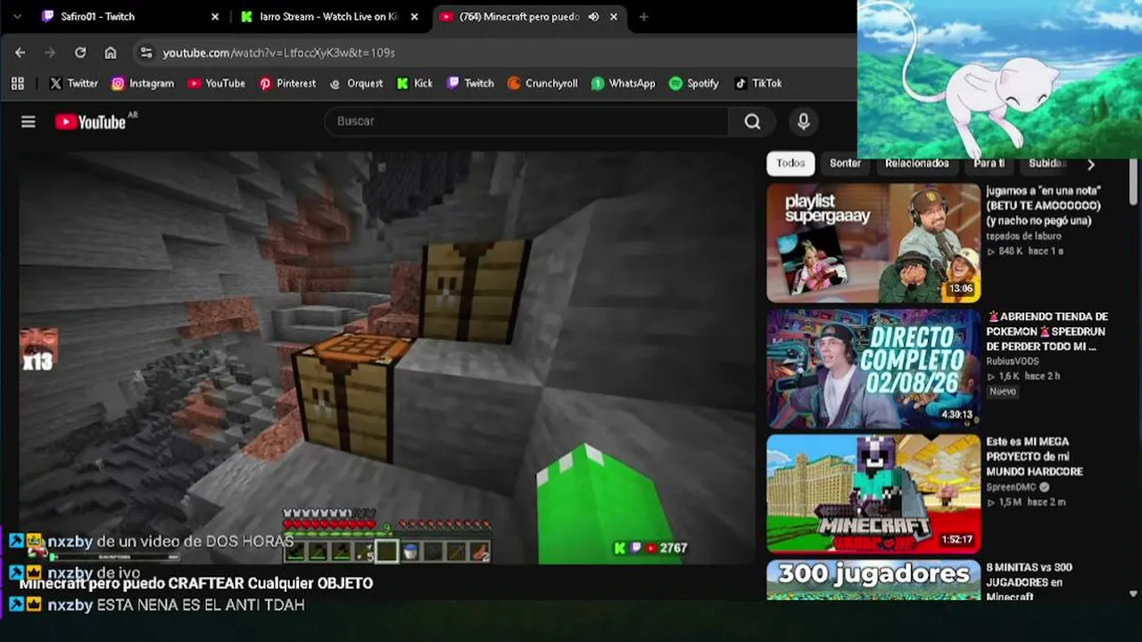Open the WhatsApp bookmark

pos(623,83)
